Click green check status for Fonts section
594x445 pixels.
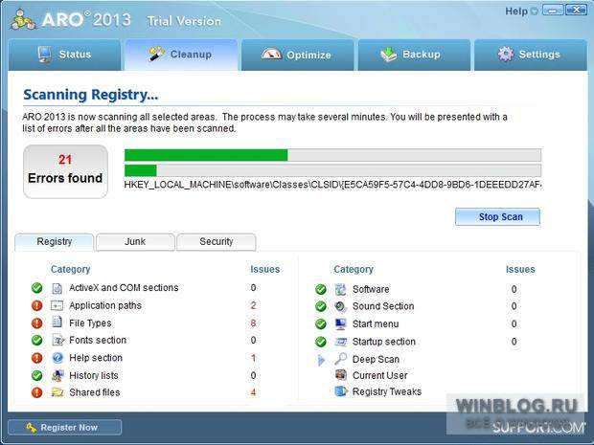[37, 340]
